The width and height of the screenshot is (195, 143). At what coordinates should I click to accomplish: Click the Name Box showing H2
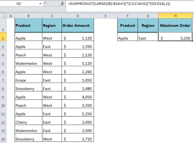pyautogui.click(x=19, y=4)
